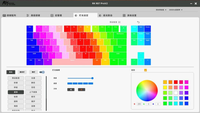Select the Esc key on the keyboard
The height and width of the screenshot is (113, 200).
30,29
